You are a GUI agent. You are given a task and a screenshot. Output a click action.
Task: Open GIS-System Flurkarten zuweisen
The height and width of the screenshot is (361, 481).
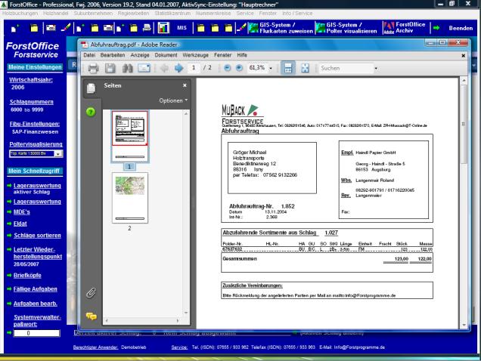pyautogui.click(x=281, y=28)
